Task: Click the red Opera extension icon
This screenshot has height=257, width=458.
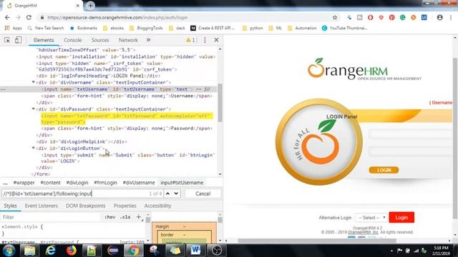Action: coord(371,17)
